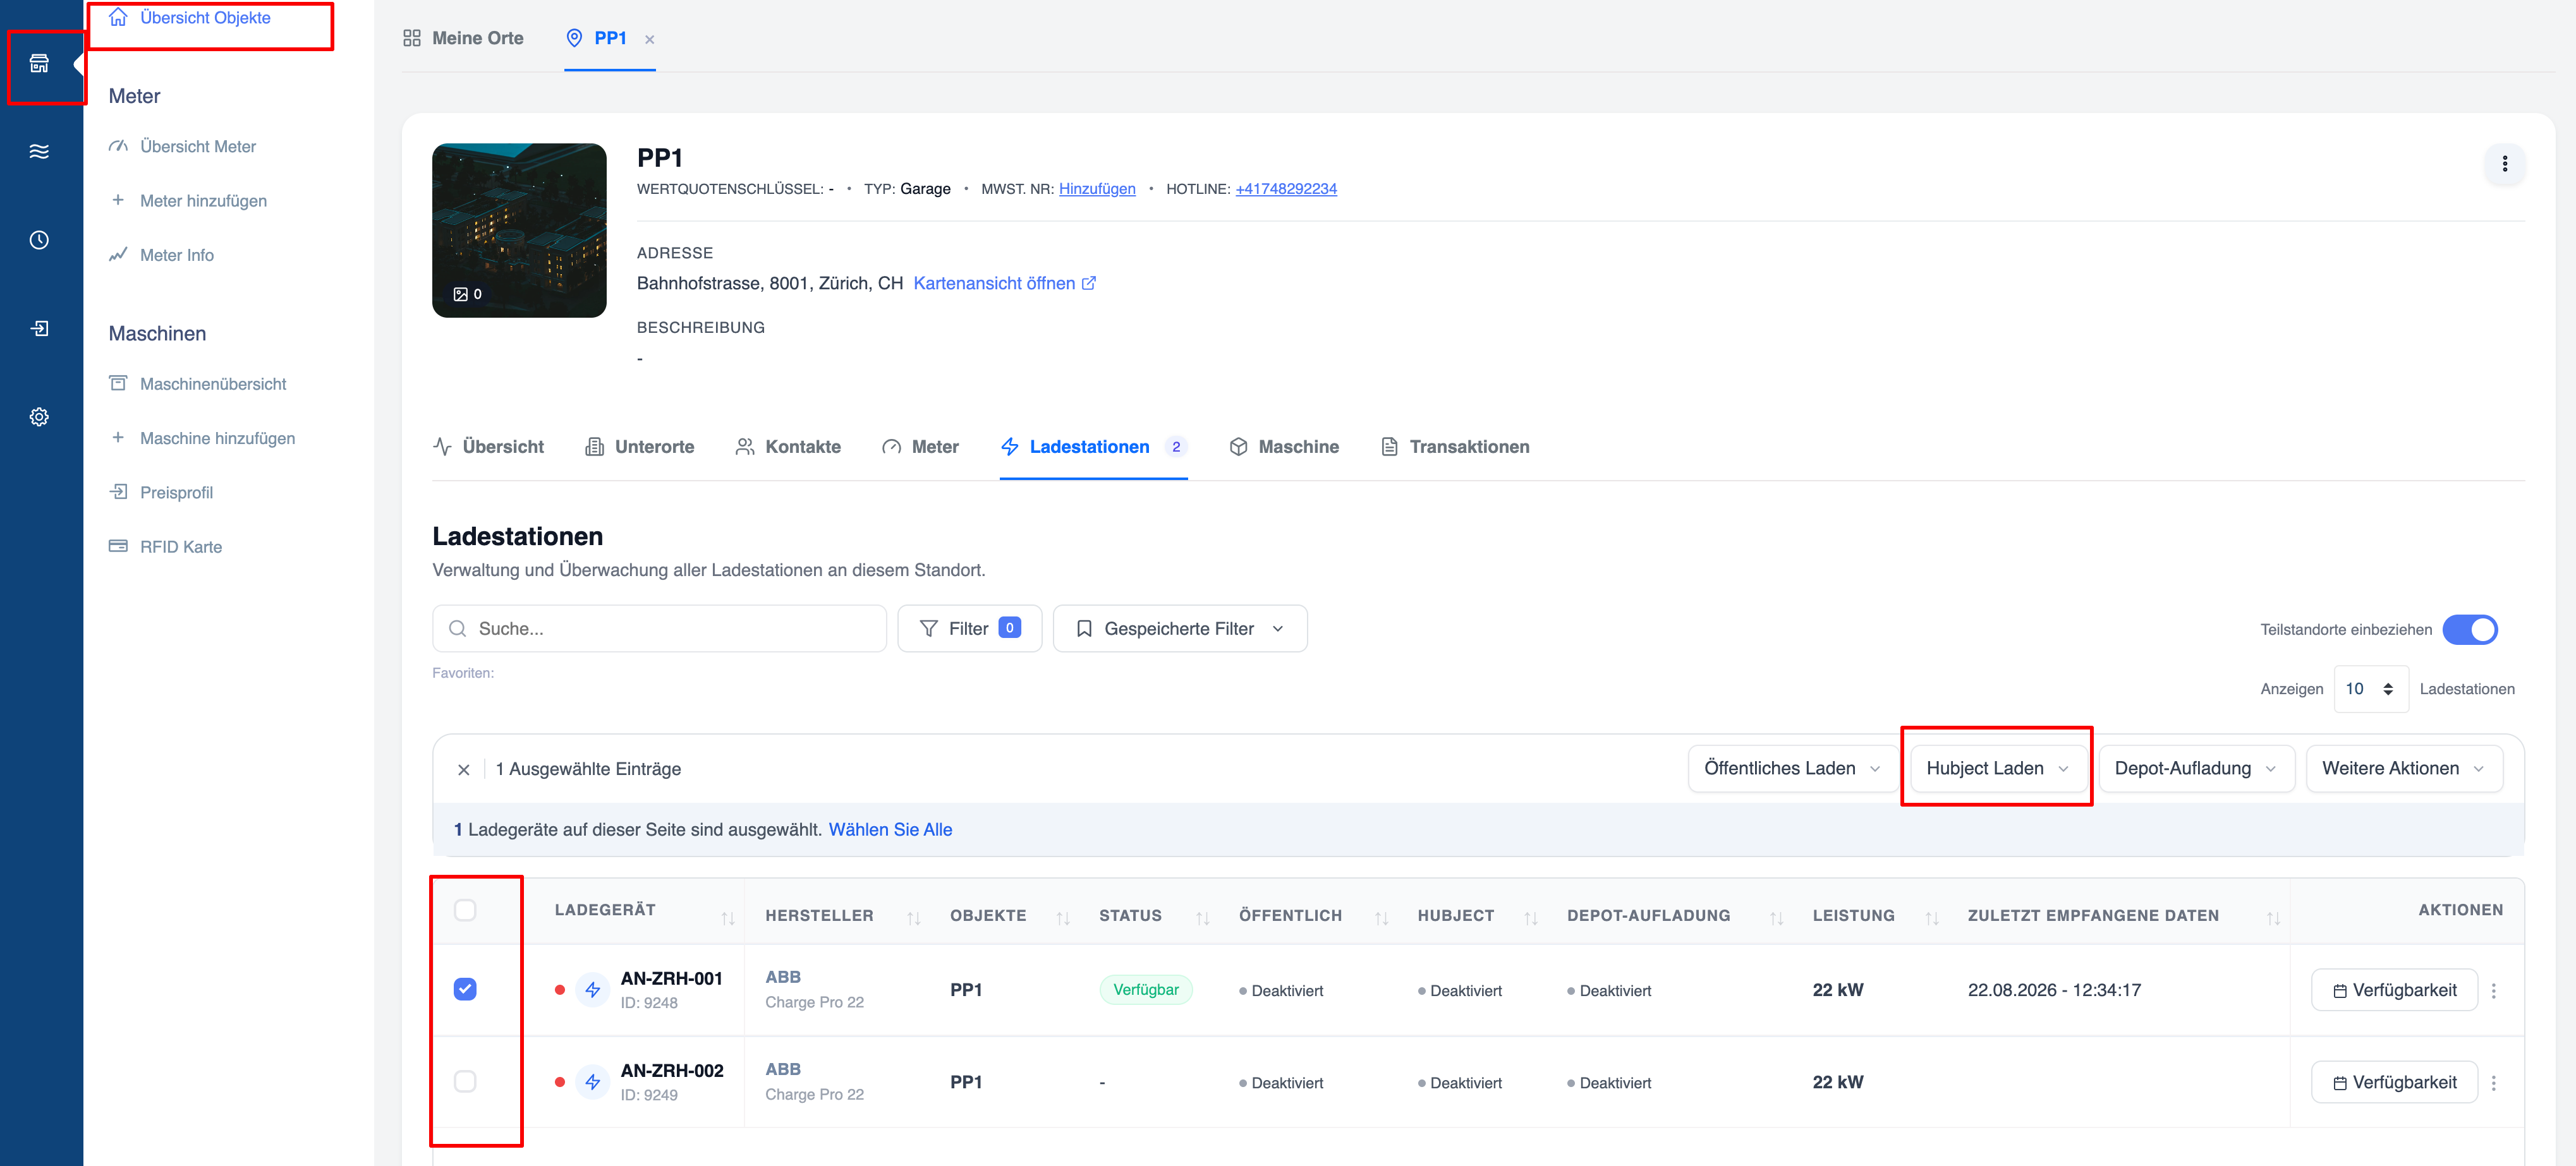
Task: Click the lightning icon for AN-ZRH-002
Action: click(x=593, y=1082)
